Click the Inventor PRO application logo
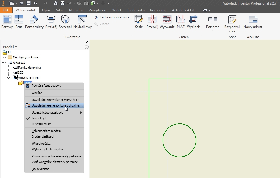Image resolution: width=280 pixels, height=178 pixels. [3, 3]
